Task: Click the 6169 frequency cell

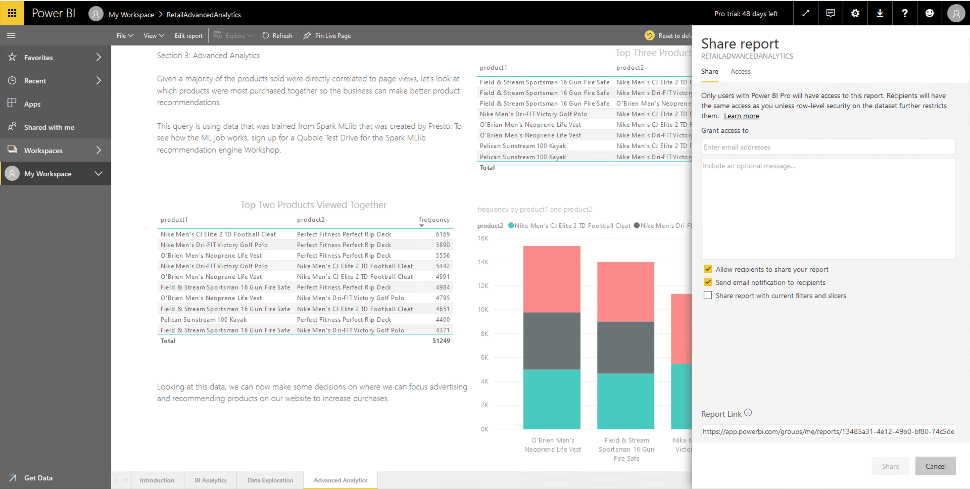Action: [x=443, y=234]
